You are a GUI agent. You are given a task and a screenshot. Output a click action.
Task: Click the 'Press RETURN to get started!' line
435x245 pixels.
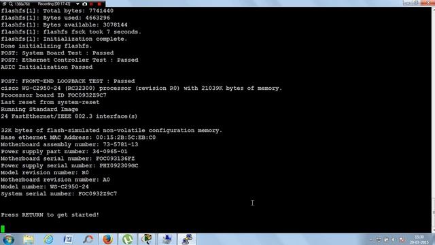point(50,215)
